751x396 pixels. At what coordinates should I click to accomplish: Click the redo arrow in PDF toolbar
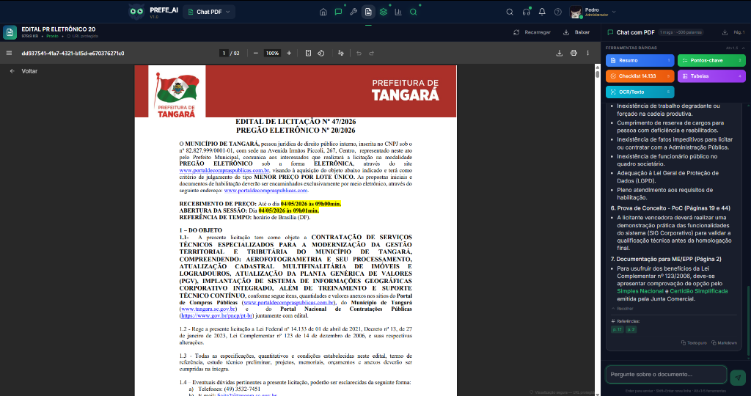[x=371, y=53]
